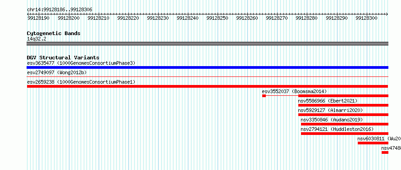Click ruler position 99128280

(307, 18)
